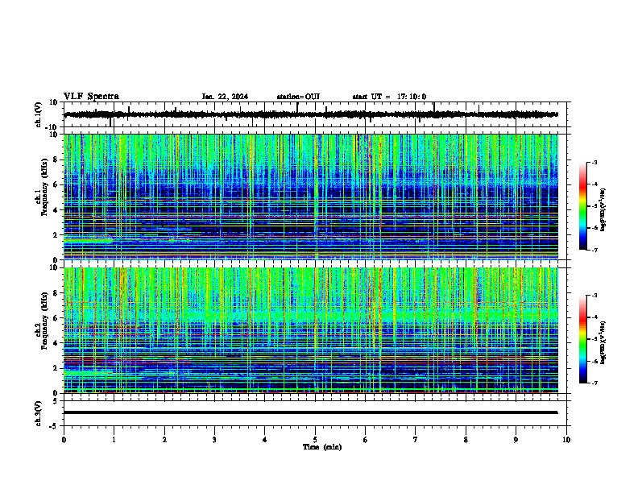
Task: Click the "station=OUI" label
Action: point(298,97)
